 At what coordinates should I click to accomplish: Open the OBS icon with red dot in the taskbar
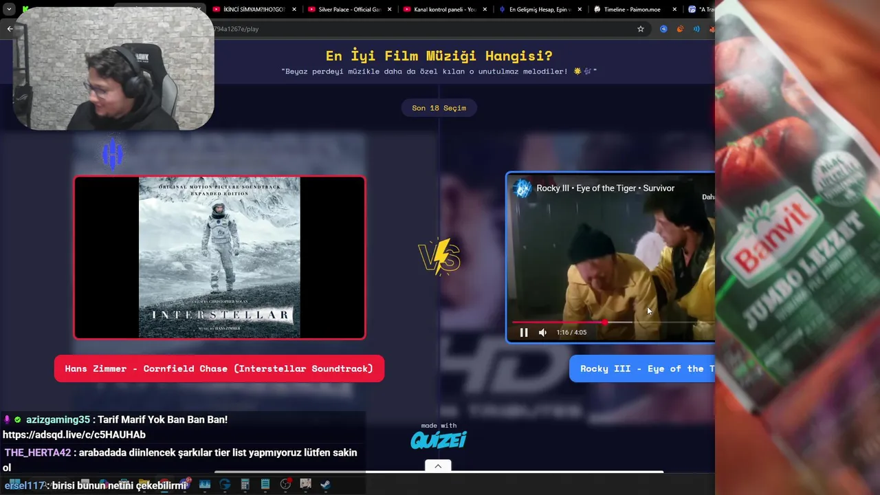click(285, 485)
